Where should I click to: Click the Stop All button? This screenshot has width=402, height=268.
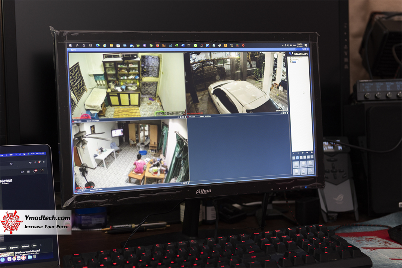click(303, 164)
